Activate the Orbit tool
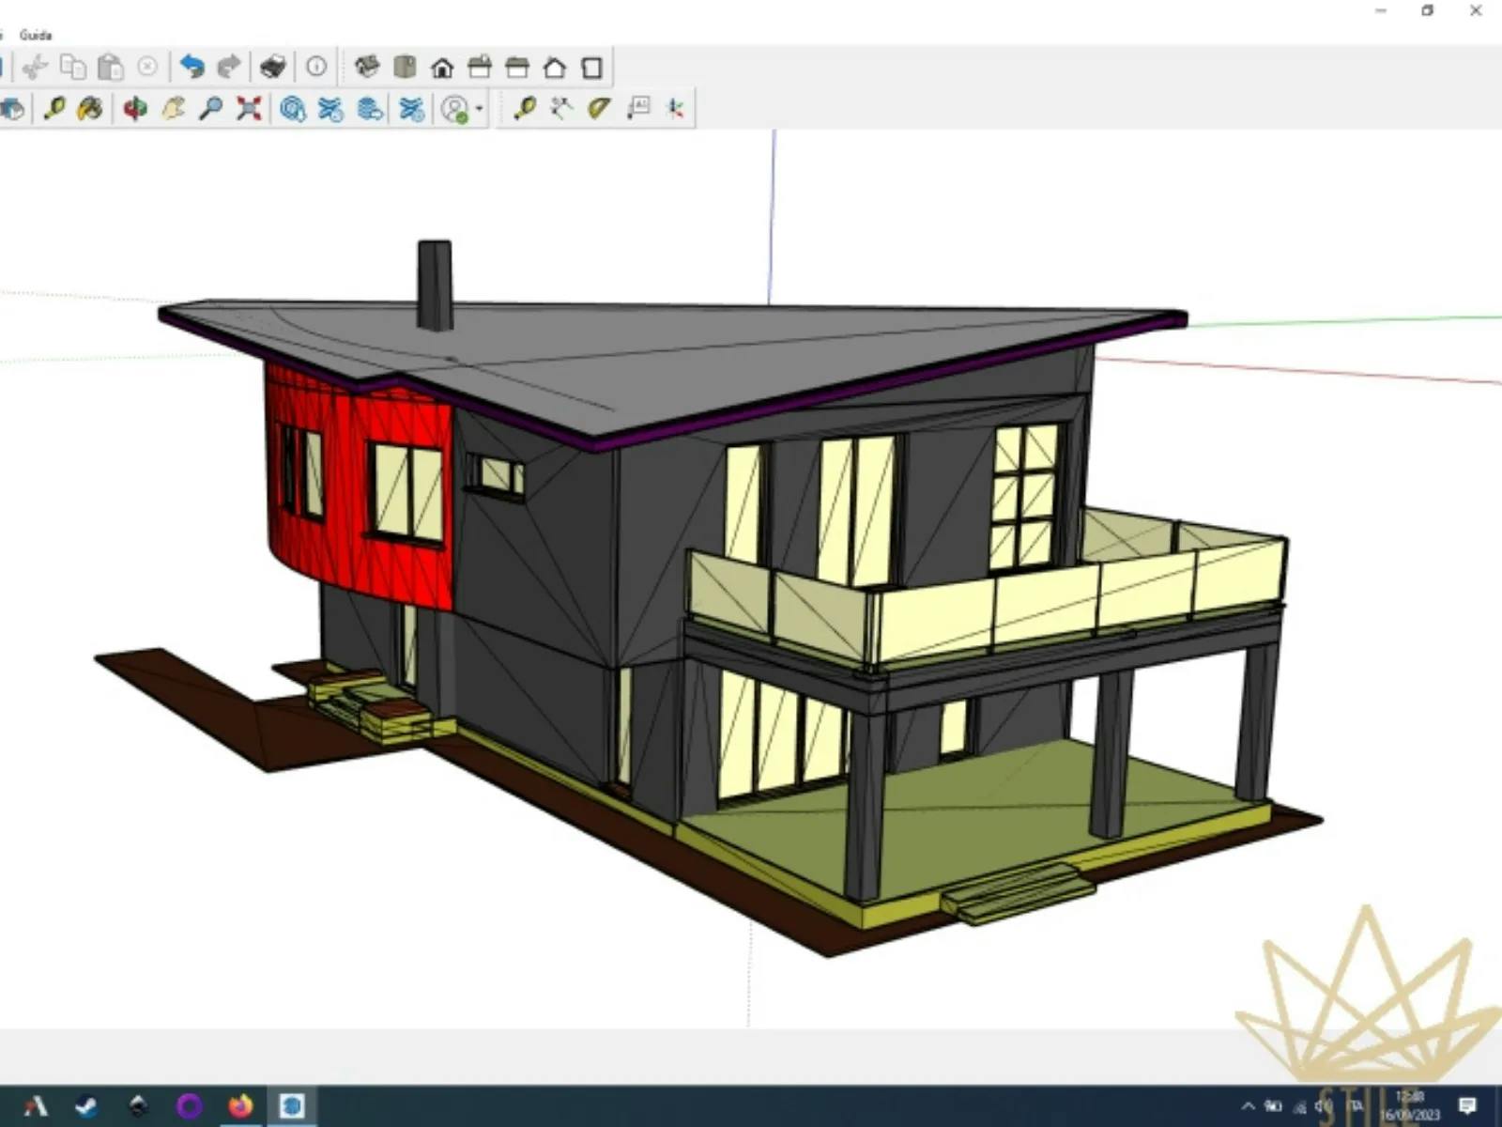 coord(135,109)
